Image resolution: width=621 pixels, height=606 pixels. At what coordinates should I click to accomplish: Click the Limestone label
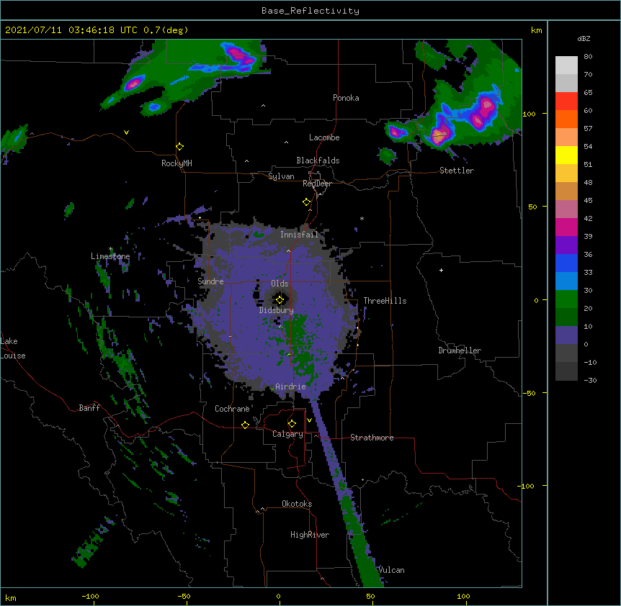coord(110,256)
